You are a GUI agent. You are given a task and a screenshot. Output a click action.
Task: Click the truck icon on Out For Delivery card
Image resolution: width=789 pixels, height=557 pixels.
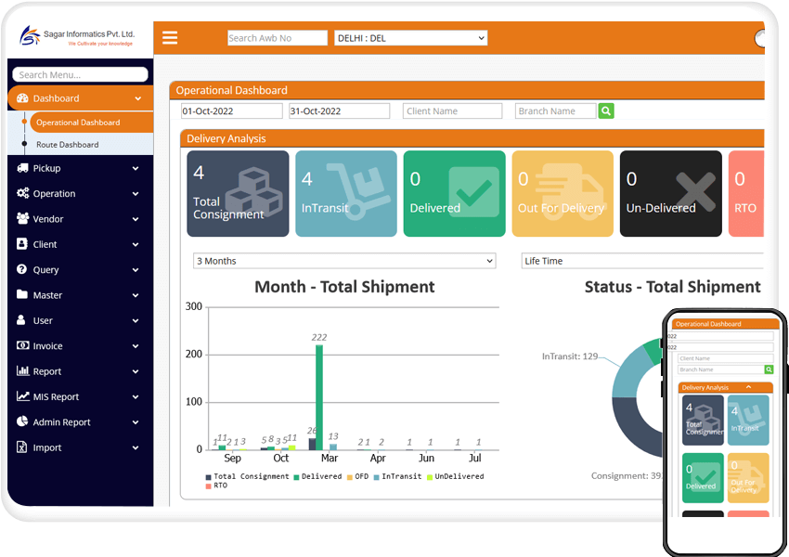tap(570, 192)
